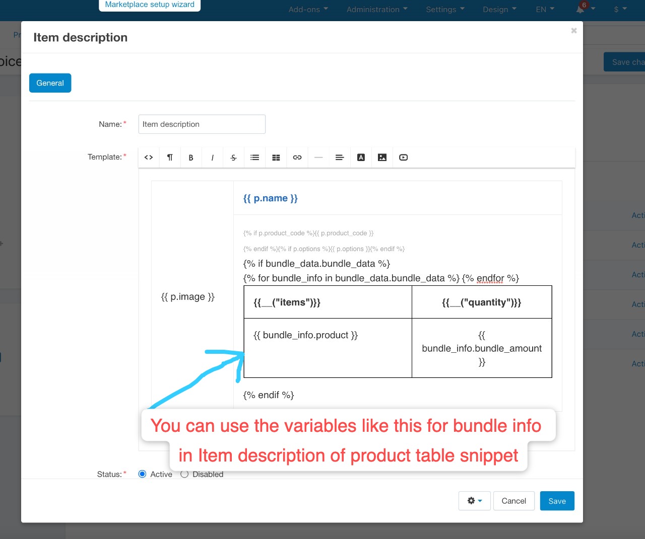The image size is (645, 539).
Task: Open the Administration menu
Action: click(377, 9)
